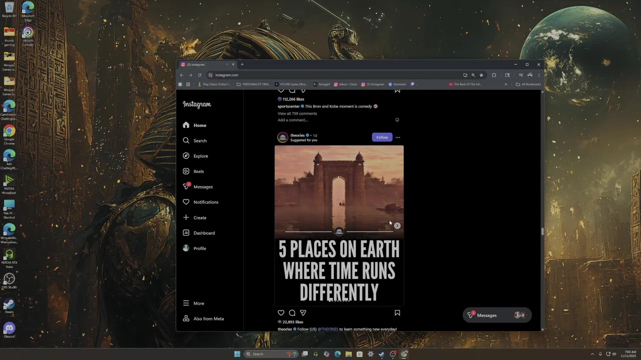The image size is (641, 360).
Task: Open sportscenter username link
Action: (x=289, y=106)
